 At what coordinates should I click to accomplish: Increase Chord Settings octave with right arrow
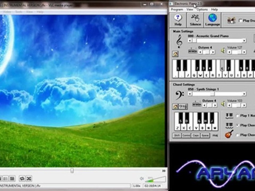point(215,105)
